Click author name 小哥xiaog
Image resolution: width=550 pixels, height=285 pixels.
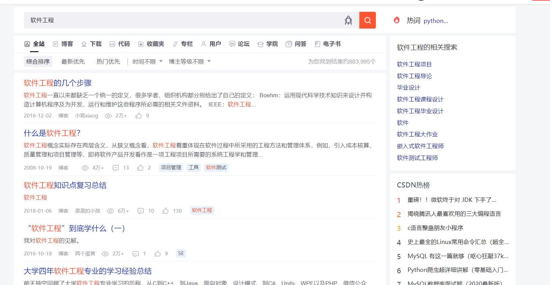tap(86, 116)
